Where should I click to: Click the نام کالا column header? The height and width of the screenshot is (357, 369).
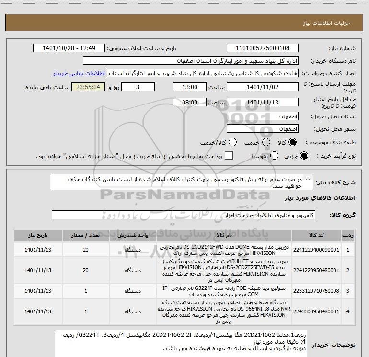pyautogui.click(x=224, y=236)
